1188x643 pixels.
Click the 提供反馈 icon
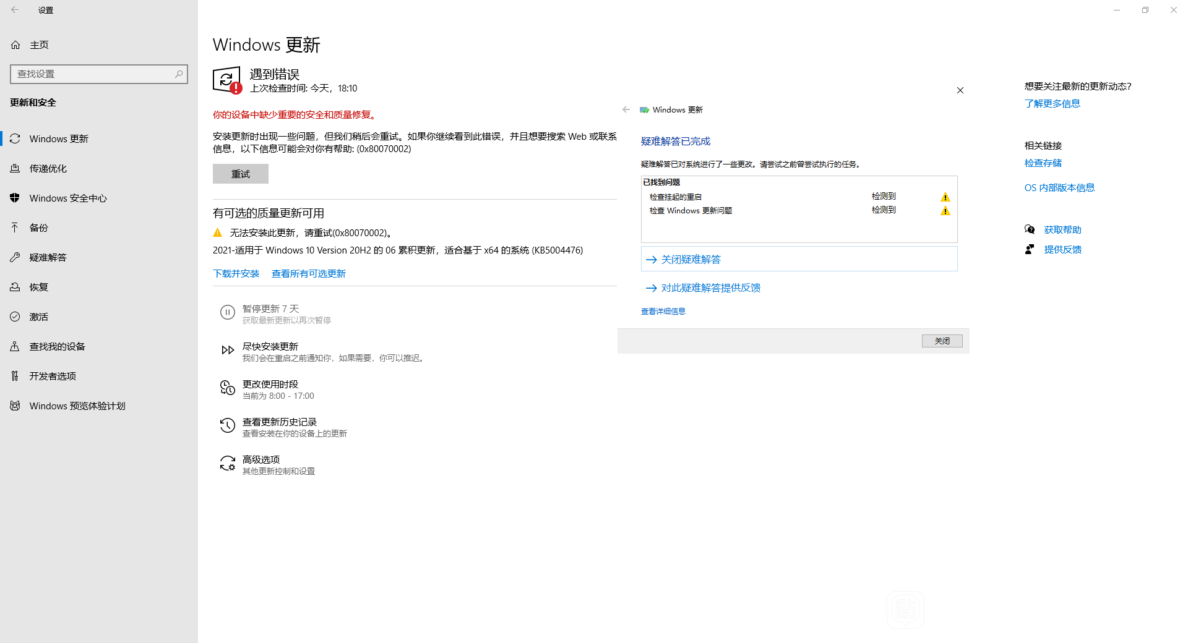(x=1030, y=249)
